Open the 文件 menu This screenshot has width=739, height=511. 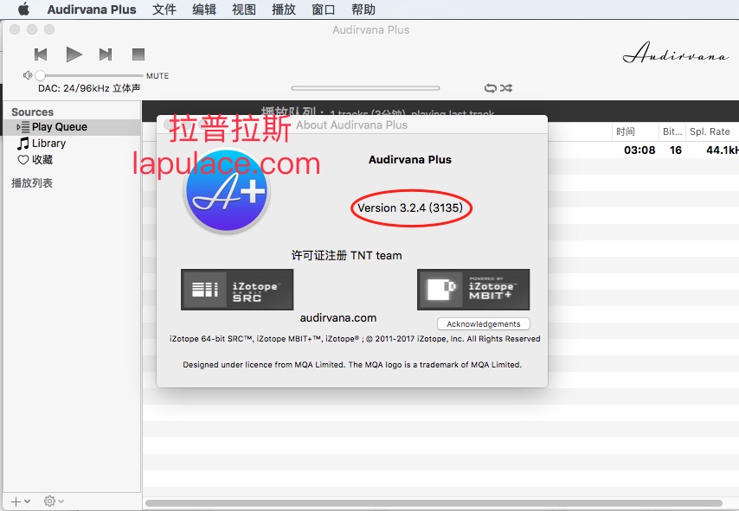[164, 10]
